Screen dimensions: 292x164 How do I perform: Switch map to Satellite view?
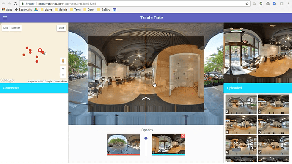(x=16, y=28)
